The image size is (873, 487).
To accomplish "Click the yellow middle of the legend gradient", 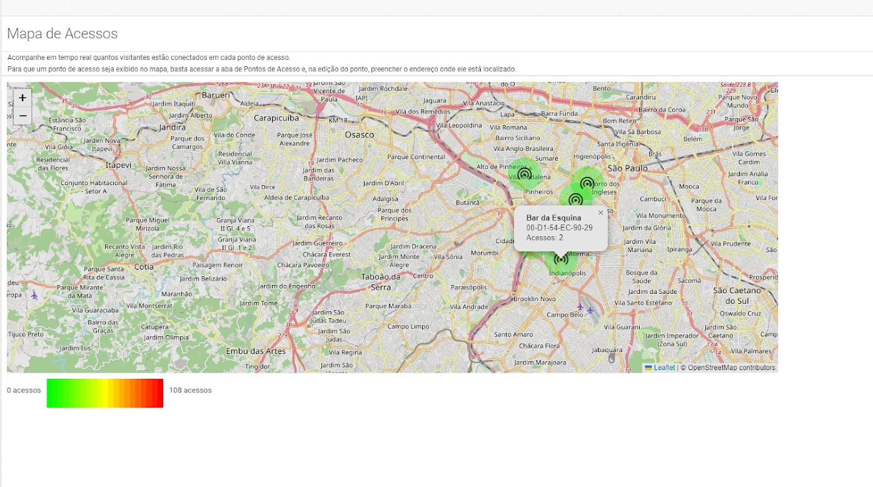I will (x=105, y=393).
